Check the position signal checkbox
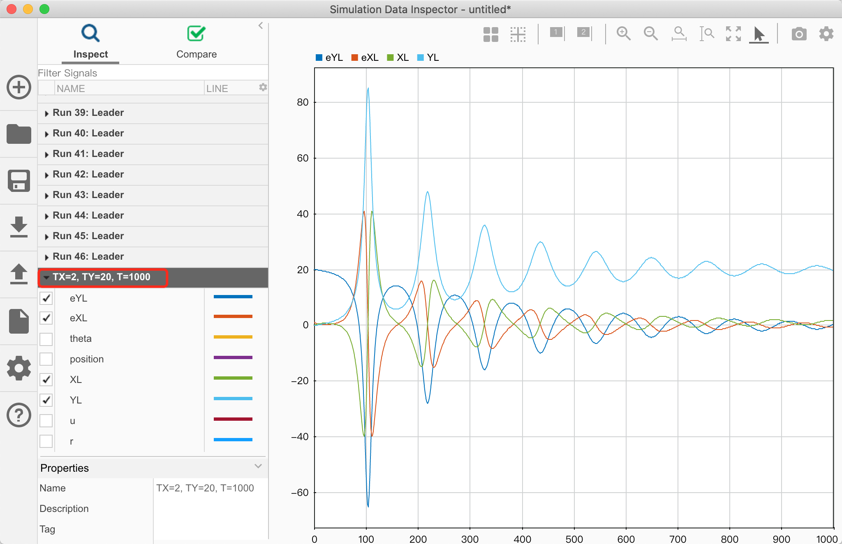This screenshot has height=544, width=842. tap(46, 359)
